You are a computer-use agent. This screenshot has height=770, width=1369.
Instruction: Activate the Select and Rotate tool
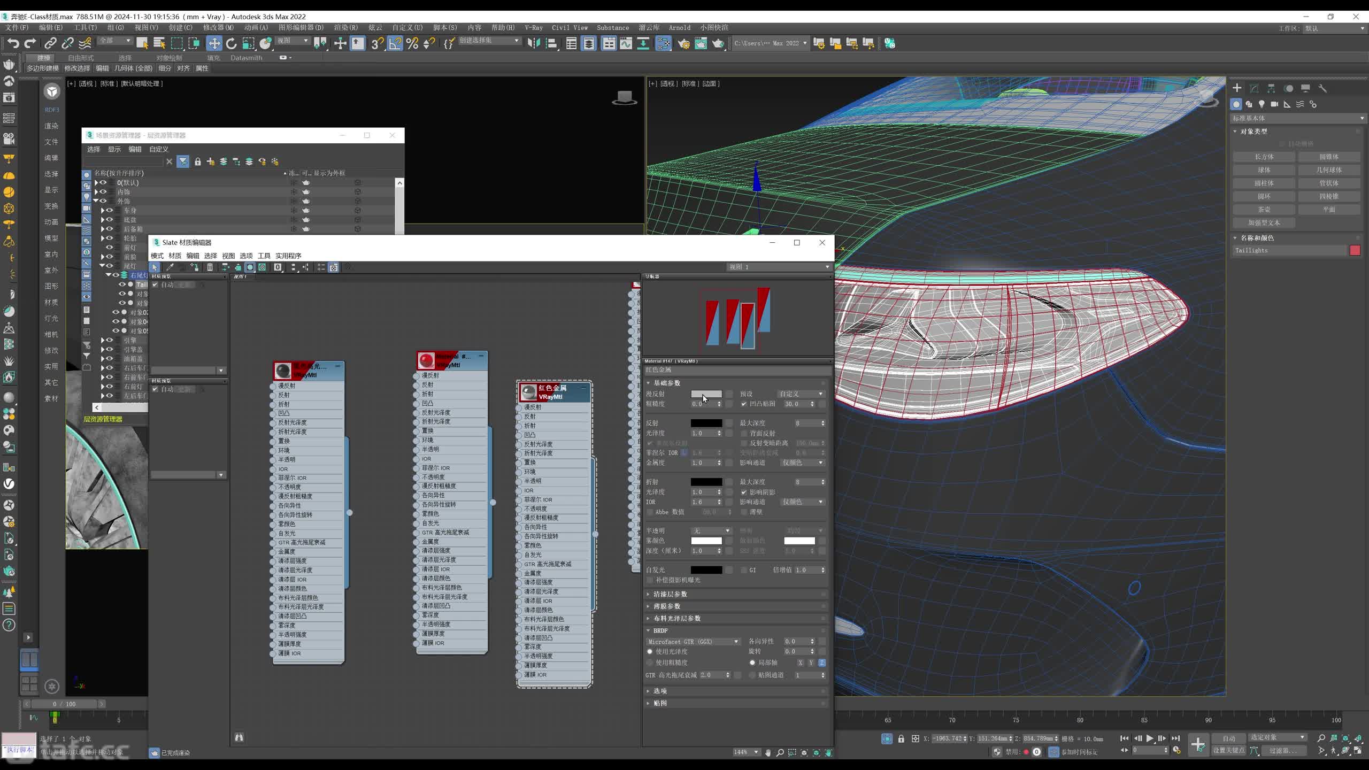[231, 43]
